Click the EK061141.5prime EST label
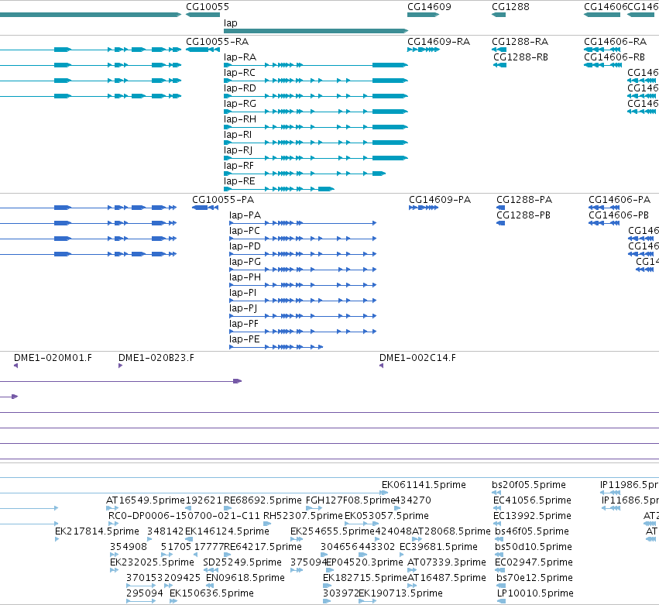 click(424, 485)
